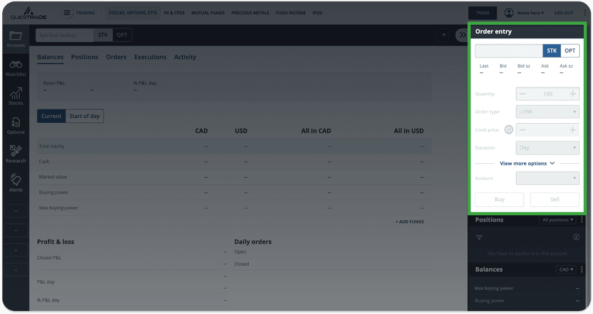This screenshot has height=314, width=593.
Task: Switch to the Orders tab
Action: 116,58
